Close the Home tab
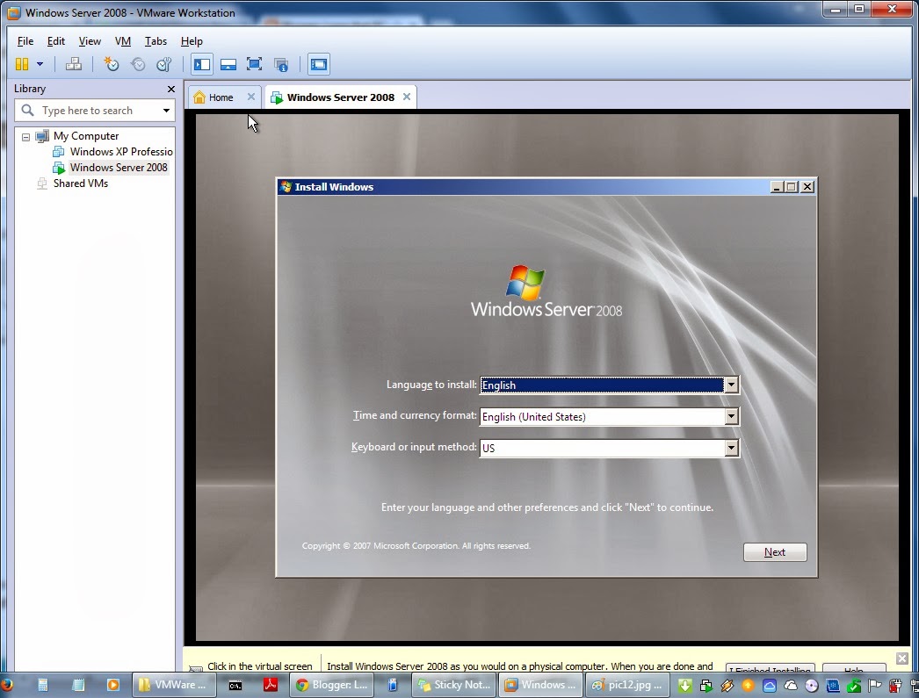Image resolution: width=919 pixels, height=698 pixels. pyautogui.click(x=251, y=97)
